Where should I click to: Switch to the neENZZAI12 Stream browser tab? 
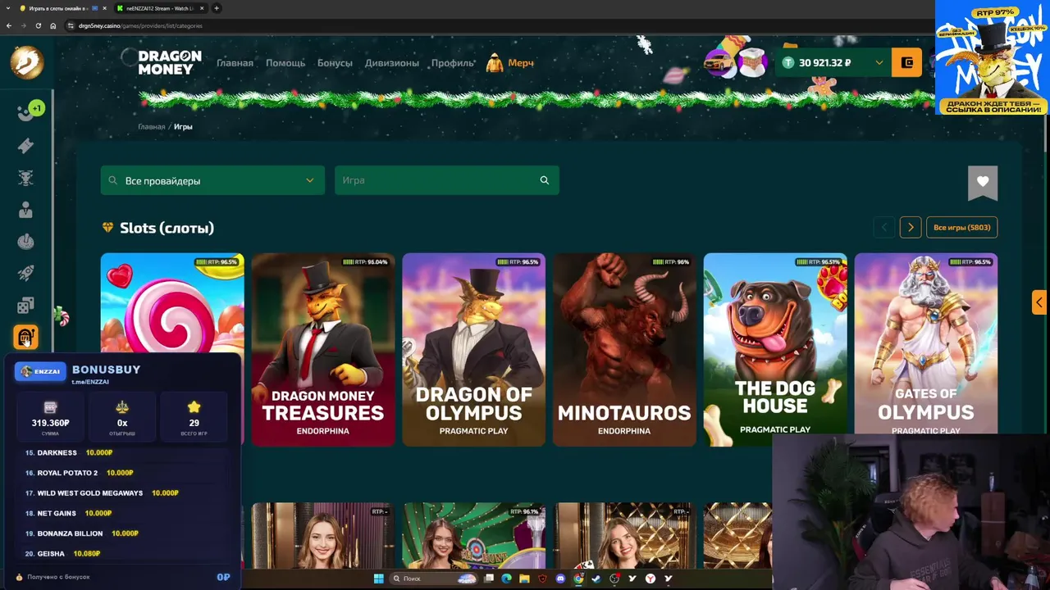coord(160,8)
